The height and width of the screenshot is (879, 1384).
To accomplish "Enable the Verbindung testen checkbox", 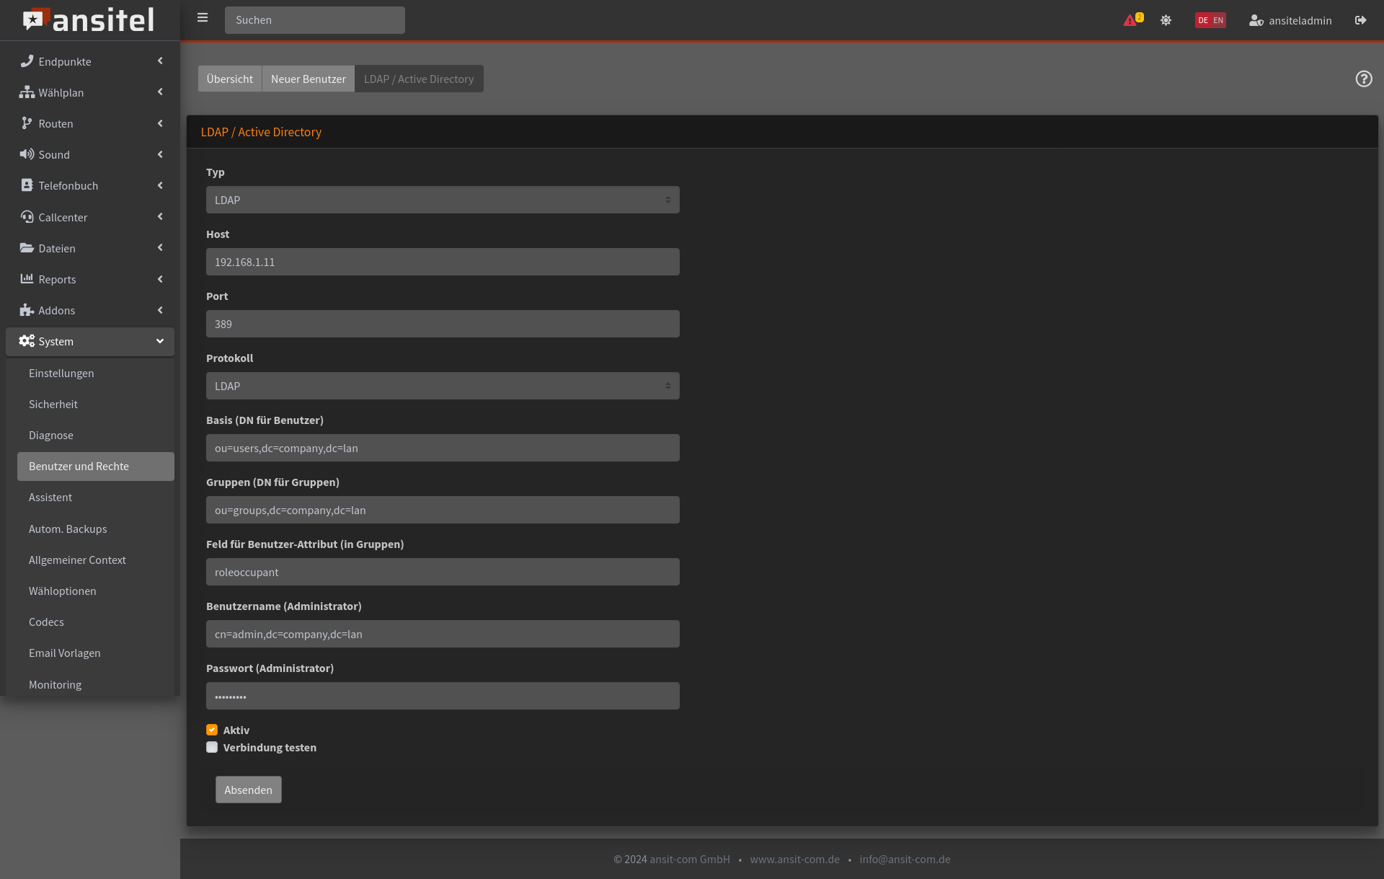I will coord(212,747).
